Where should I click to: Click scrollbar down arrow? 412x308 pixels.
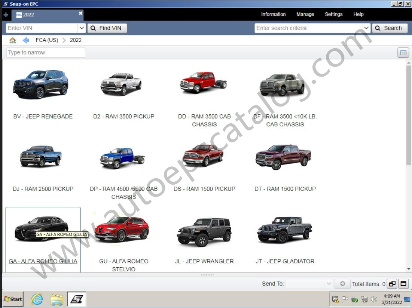pyautogui.click(x=409, y=269)
